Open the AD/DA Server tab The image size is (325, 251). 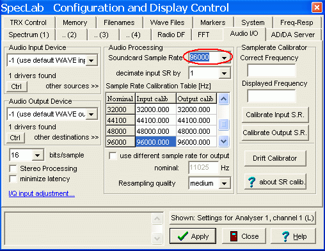point(293,35)
